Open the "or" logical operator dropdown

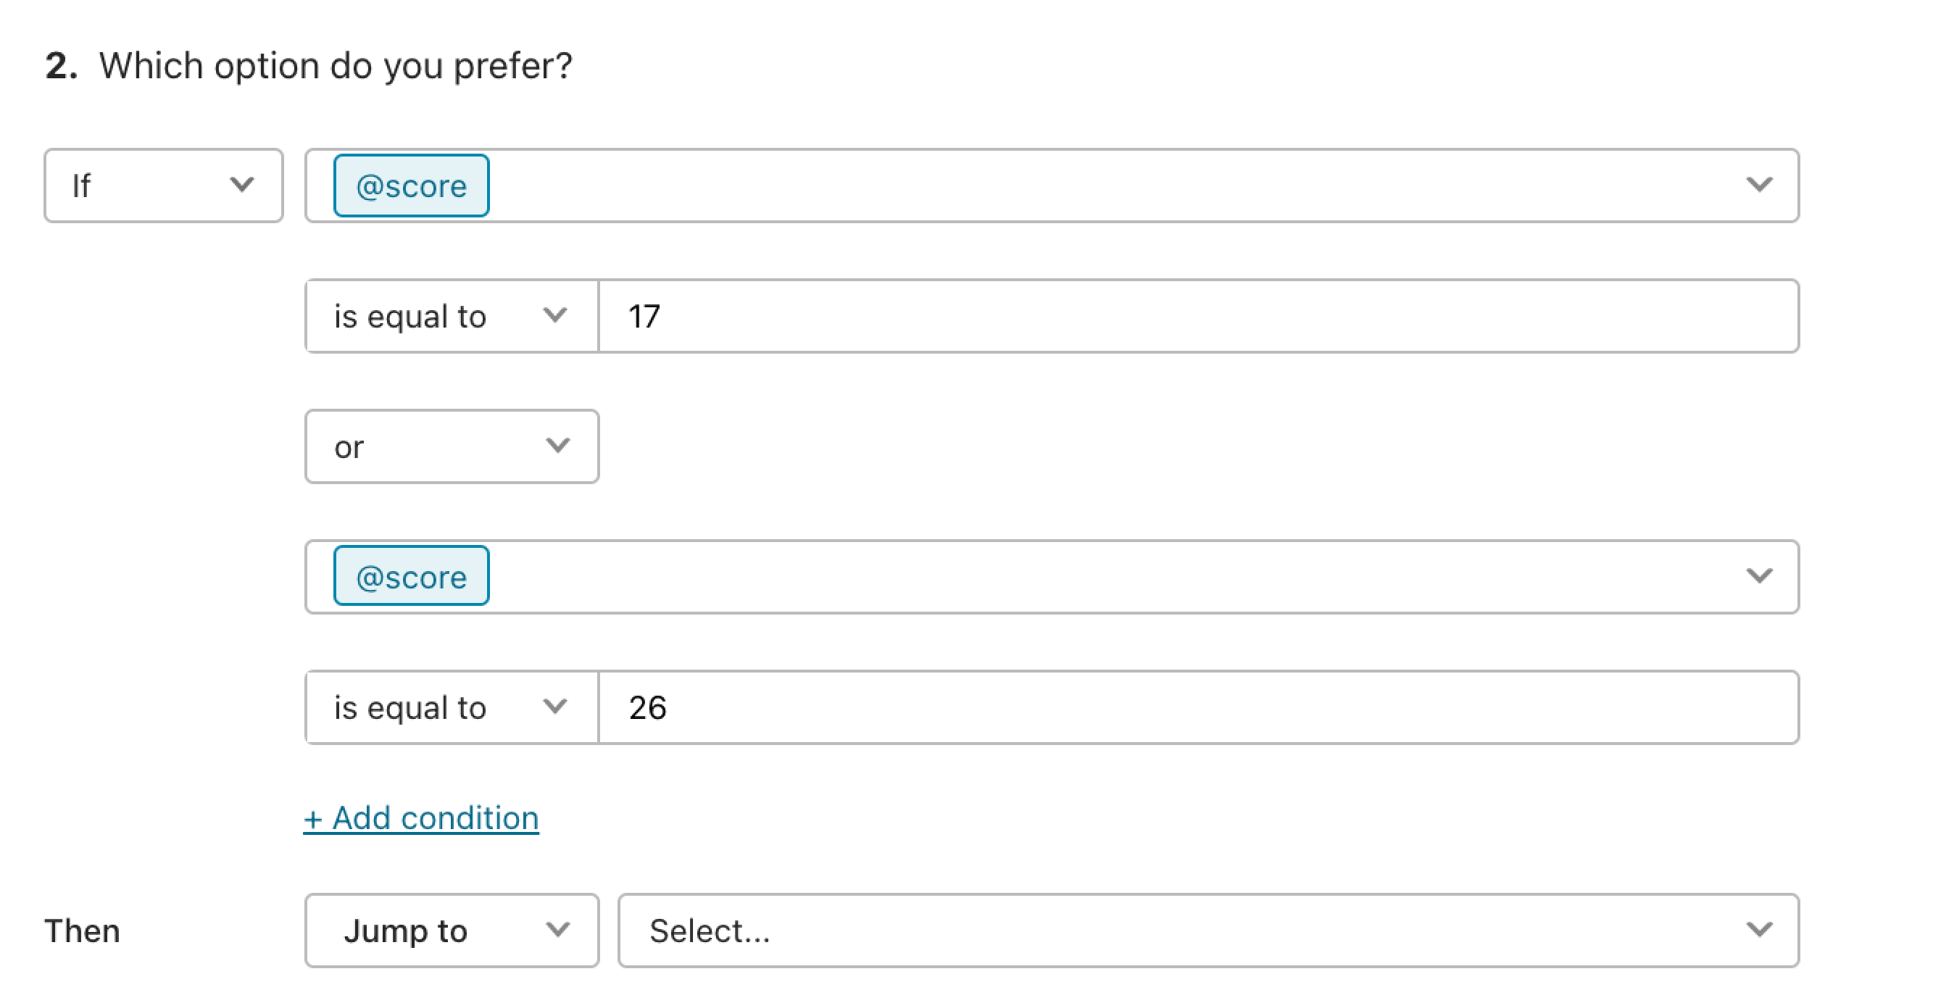(451, 446)
